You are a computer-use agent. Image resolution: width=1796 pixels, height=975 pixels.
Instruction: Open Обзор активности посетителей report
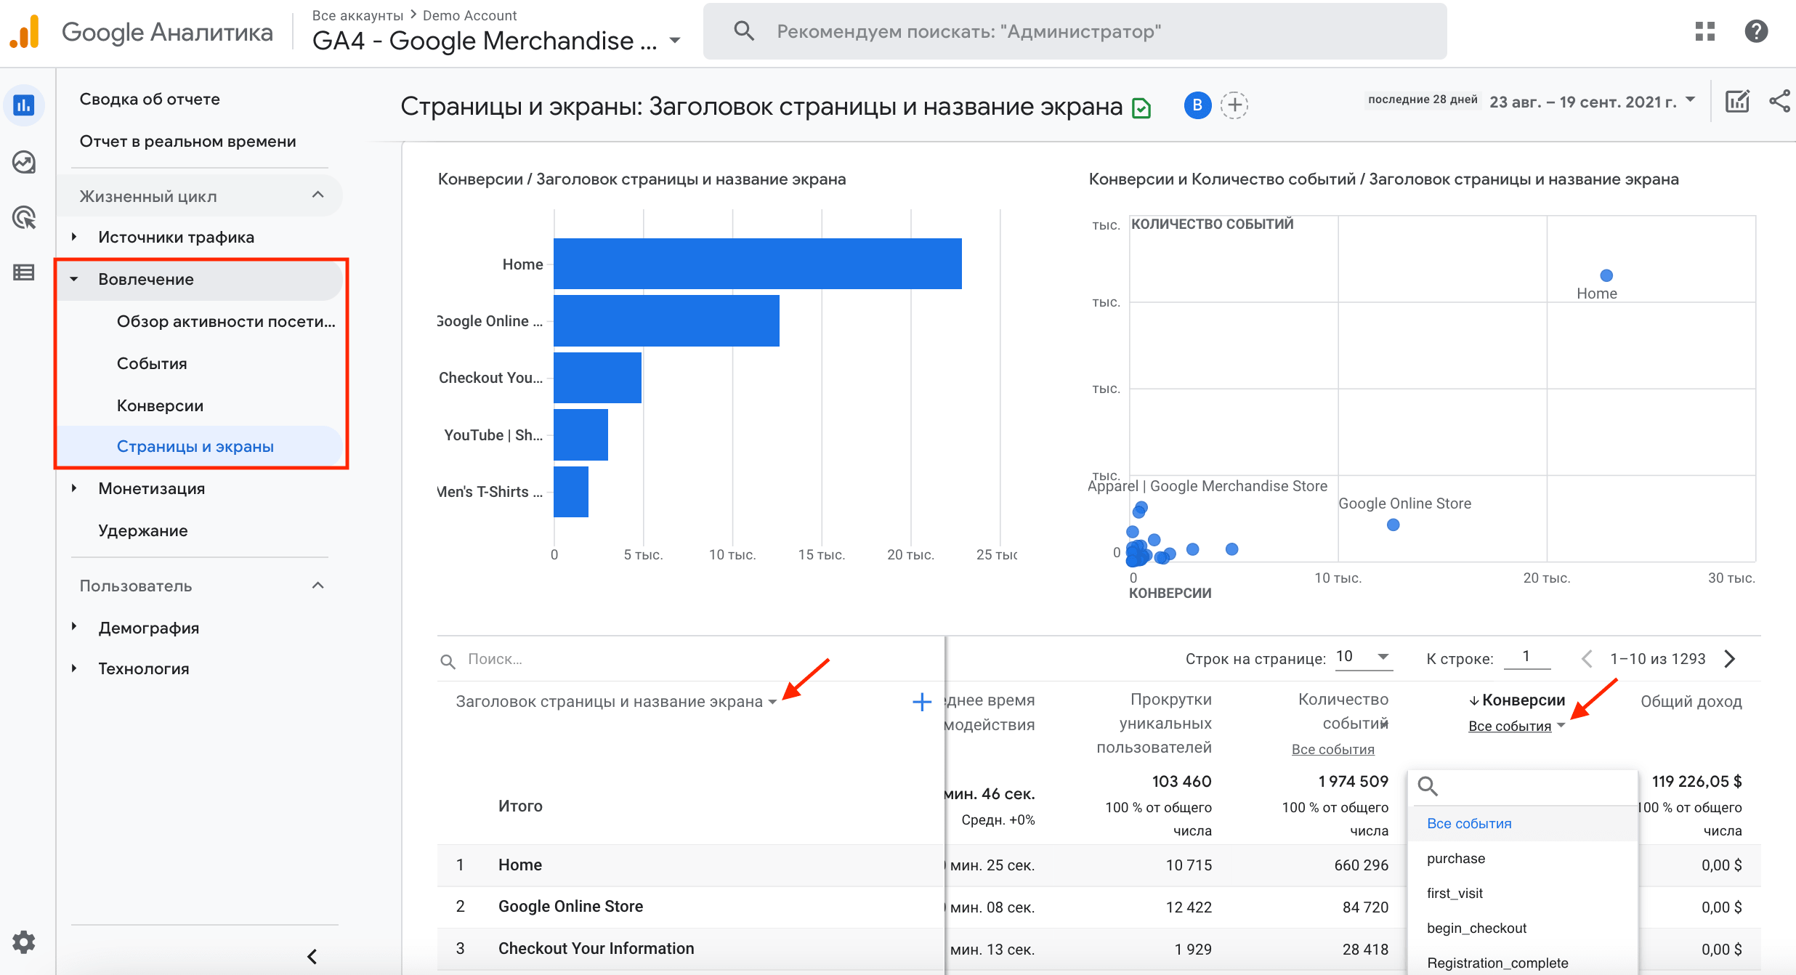[226, 321]
